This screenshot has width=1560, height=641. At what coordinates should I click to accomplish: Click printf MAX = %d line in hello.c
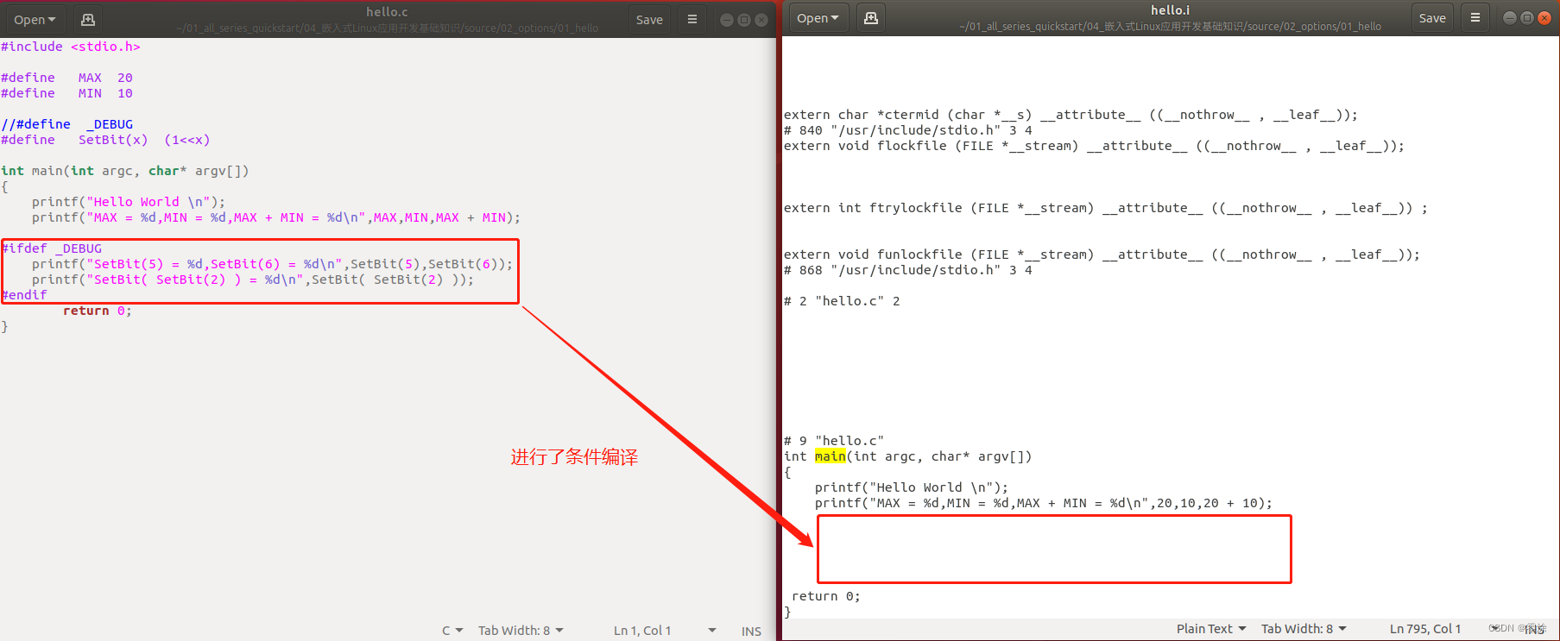276,217
